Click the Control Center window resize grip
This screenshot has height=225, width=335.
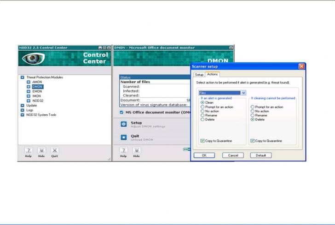tap(109, 159)
